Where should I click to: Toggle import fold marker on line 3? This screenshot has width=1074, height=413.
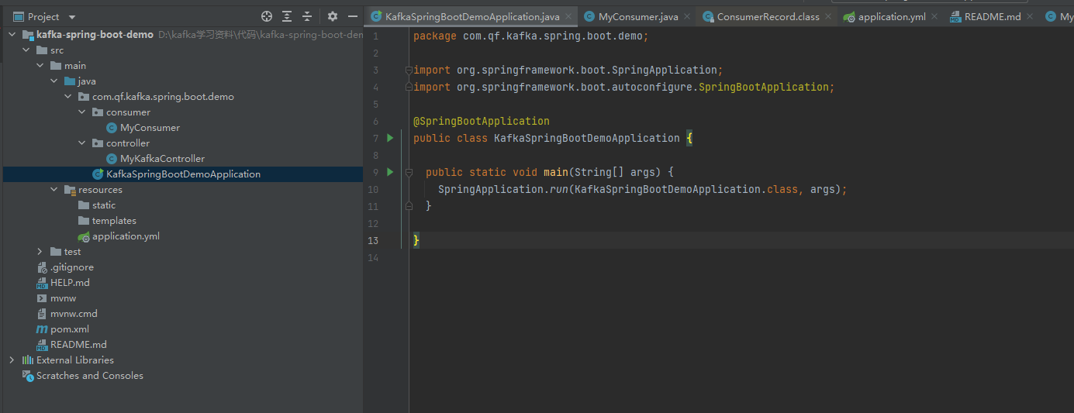409,70
